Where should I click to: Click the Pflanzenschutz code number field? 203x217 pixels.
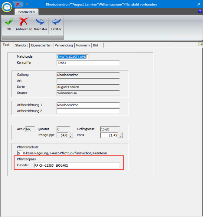20,153
